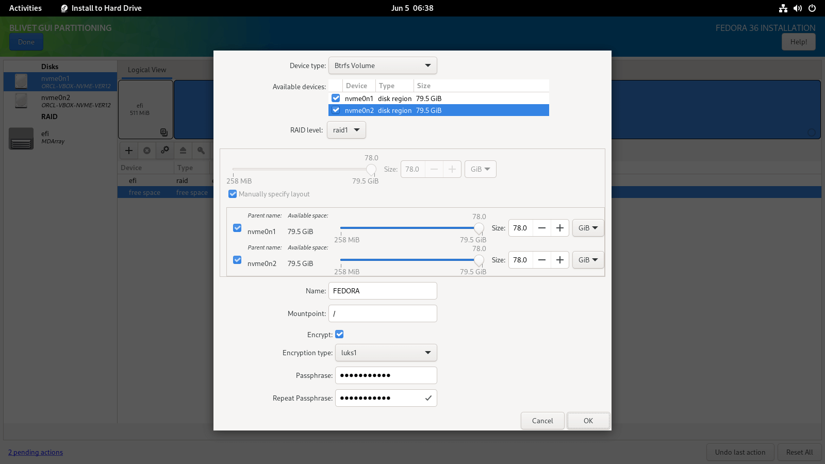Click the decrypt key icon in toolbar
This screenshot has width=825, height=464.
click(x=201, y=151)
